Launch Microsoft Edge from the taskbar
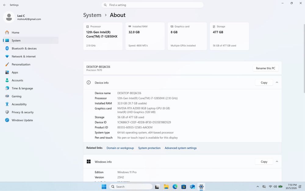 (x=175, y=186)
